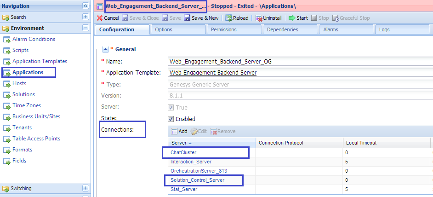Click the Uninstall toolbar icon

[x=259, y=18]
